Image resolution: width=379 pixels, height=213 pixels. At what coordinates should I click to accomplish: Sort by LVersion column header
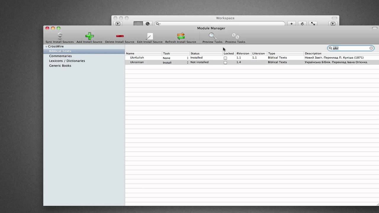pos(259,54)
